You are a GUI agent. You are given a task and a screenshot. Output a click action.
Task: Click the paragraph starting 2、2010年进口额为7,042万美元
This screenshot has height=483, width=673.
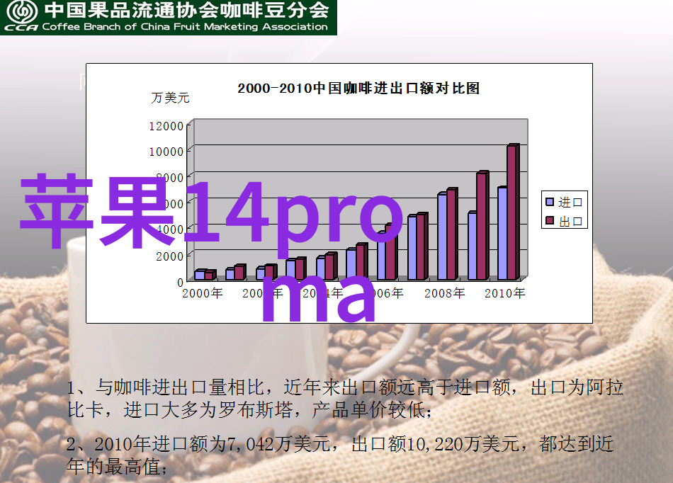tap(340, 455)
